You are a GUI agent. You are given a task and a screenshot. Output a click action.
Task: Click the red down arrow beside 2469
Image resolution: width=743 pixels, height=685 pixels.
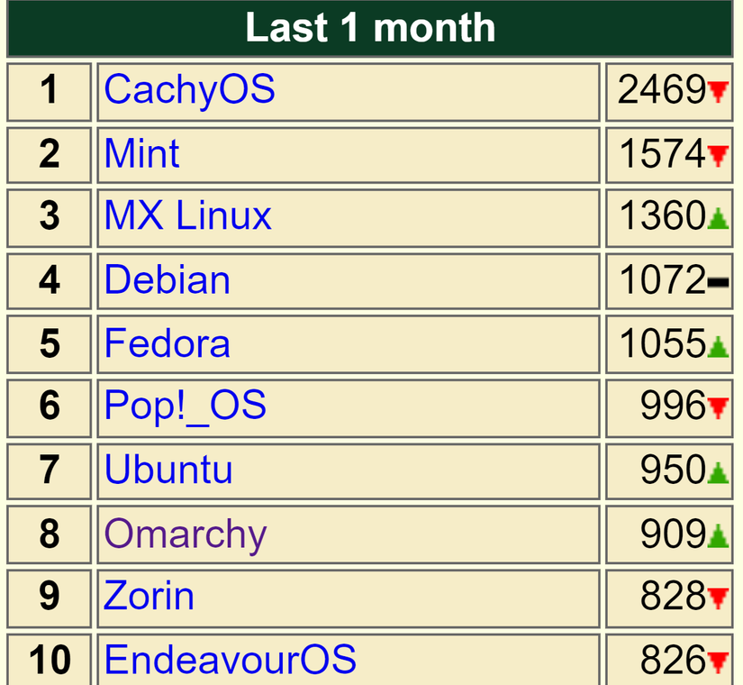(x=719, y=92)
